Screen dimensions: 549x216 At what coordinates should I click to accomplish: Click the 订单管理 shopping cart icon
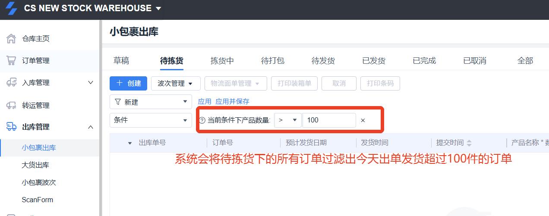point(11,61)
